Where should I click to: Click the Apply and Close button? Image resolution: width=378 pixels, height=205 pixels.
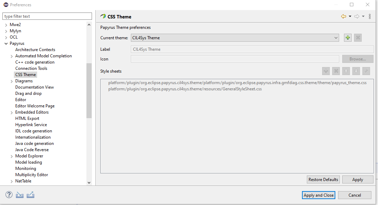click(x=318, y=195)
